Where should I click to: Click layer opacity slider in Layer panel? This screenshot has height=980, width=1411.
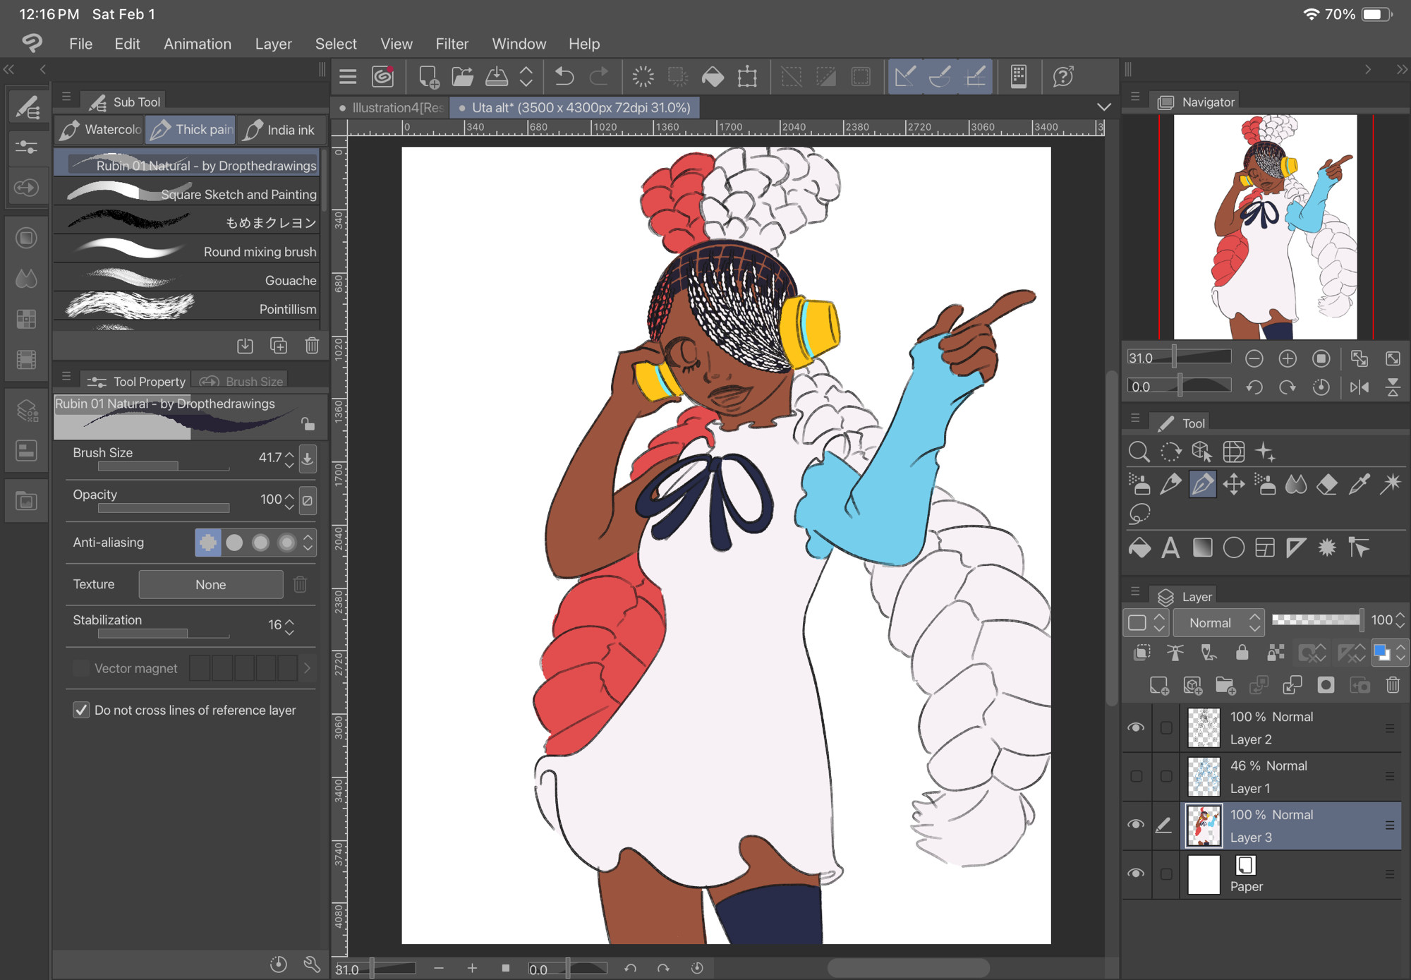(x=1316, y=619)
